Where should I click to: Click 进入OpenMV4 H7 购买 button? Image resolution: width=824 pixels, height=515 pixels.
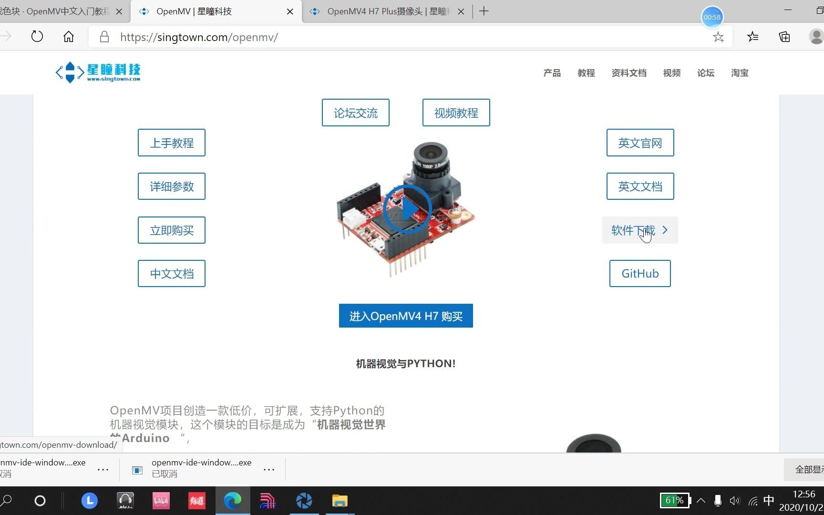click(x=406, y=316)
